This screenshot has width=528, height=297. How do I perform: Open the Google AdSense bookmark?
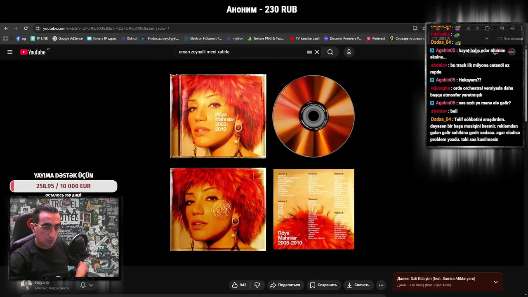(x=68, y=38)
